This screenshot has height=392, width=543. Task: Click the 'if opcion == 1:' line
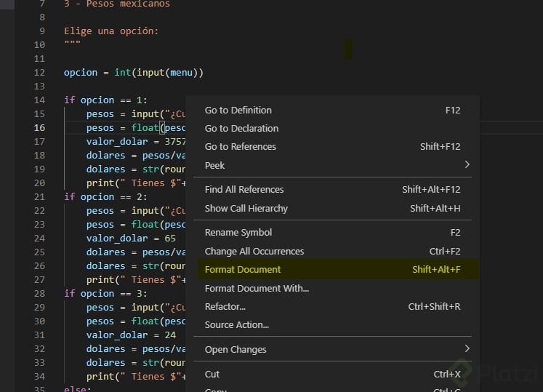pyautogui.click(x=105, y=100)
